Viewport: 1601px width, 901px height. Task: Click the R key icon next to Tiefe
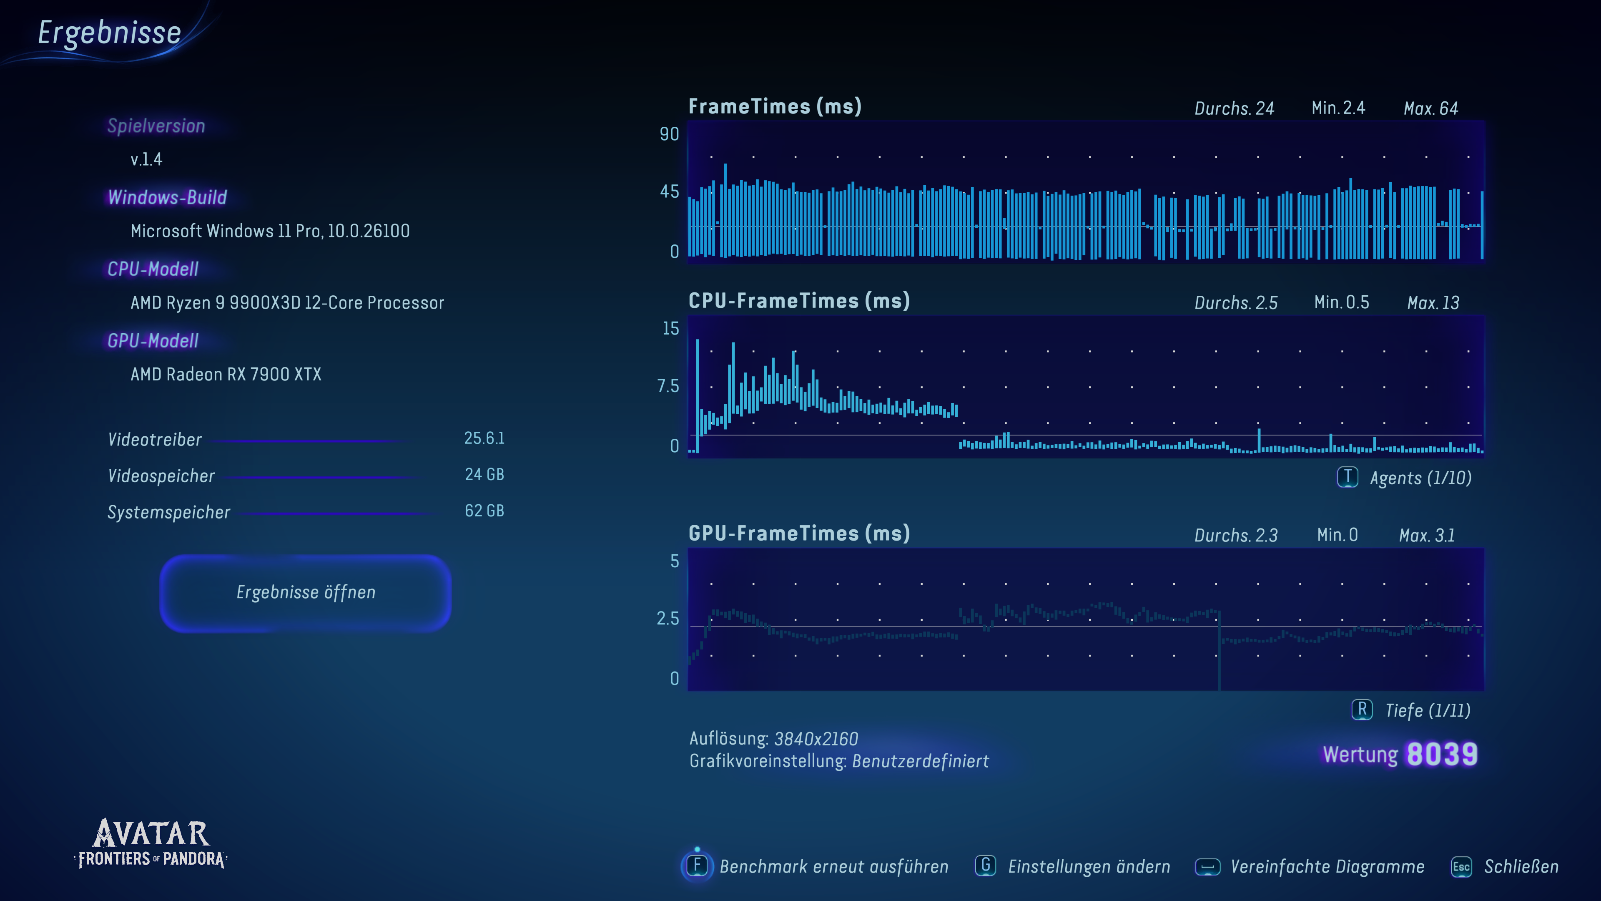coord(1362,710)
